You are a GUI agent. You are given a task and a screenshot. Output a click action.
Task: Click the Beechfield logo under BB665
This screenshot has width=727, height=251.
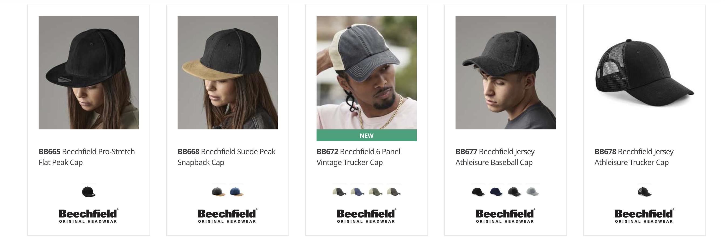pos(88,216)
